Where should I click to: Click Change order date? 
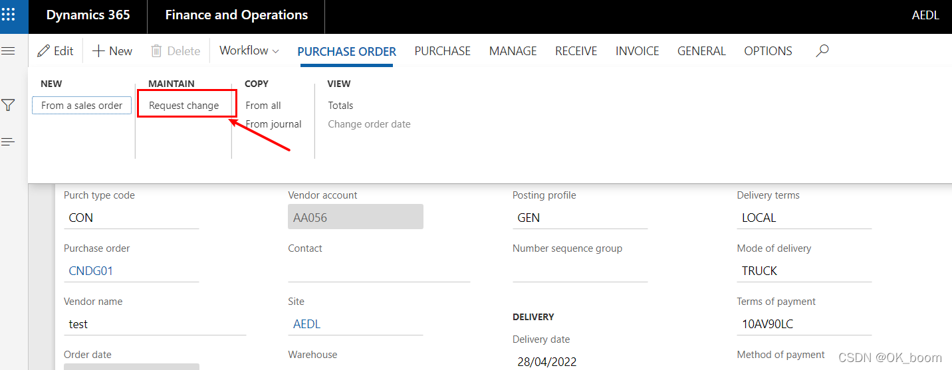click(369, 124)
